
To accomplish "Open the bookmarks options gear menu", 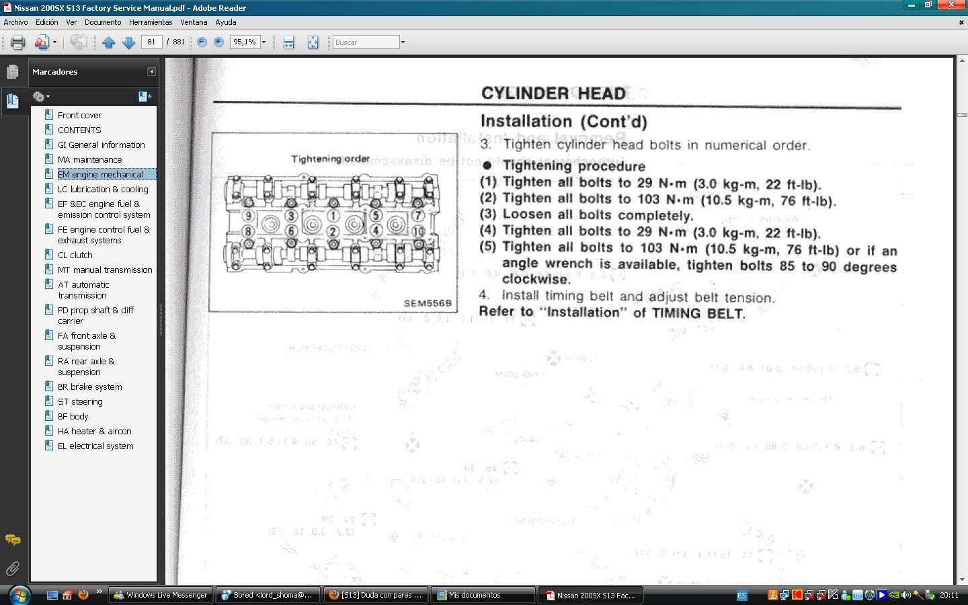I will pos(40,97).
